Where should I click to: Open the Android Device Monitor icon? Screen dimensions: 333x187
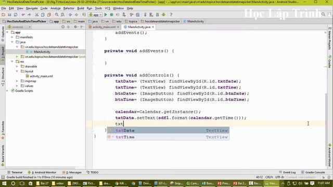[163, 15]
